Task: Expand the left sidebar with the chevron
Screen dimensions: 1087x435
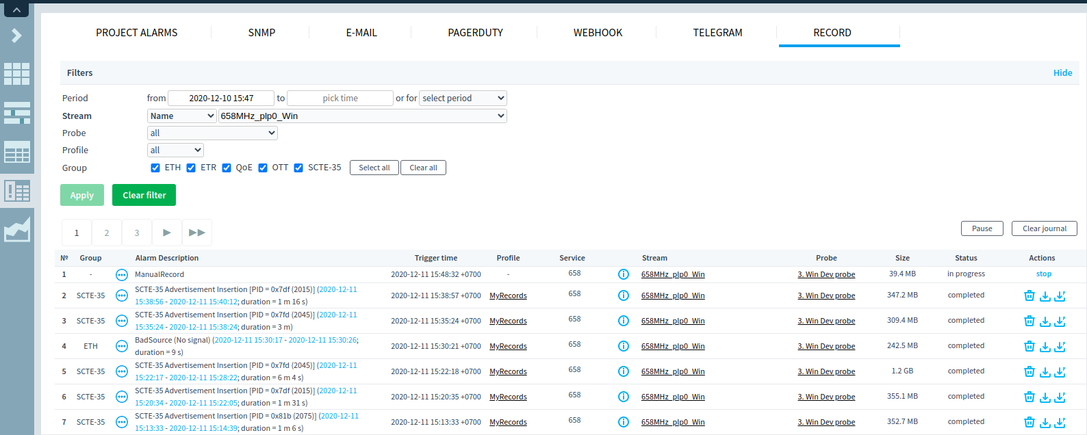Action: click(17, 36)
